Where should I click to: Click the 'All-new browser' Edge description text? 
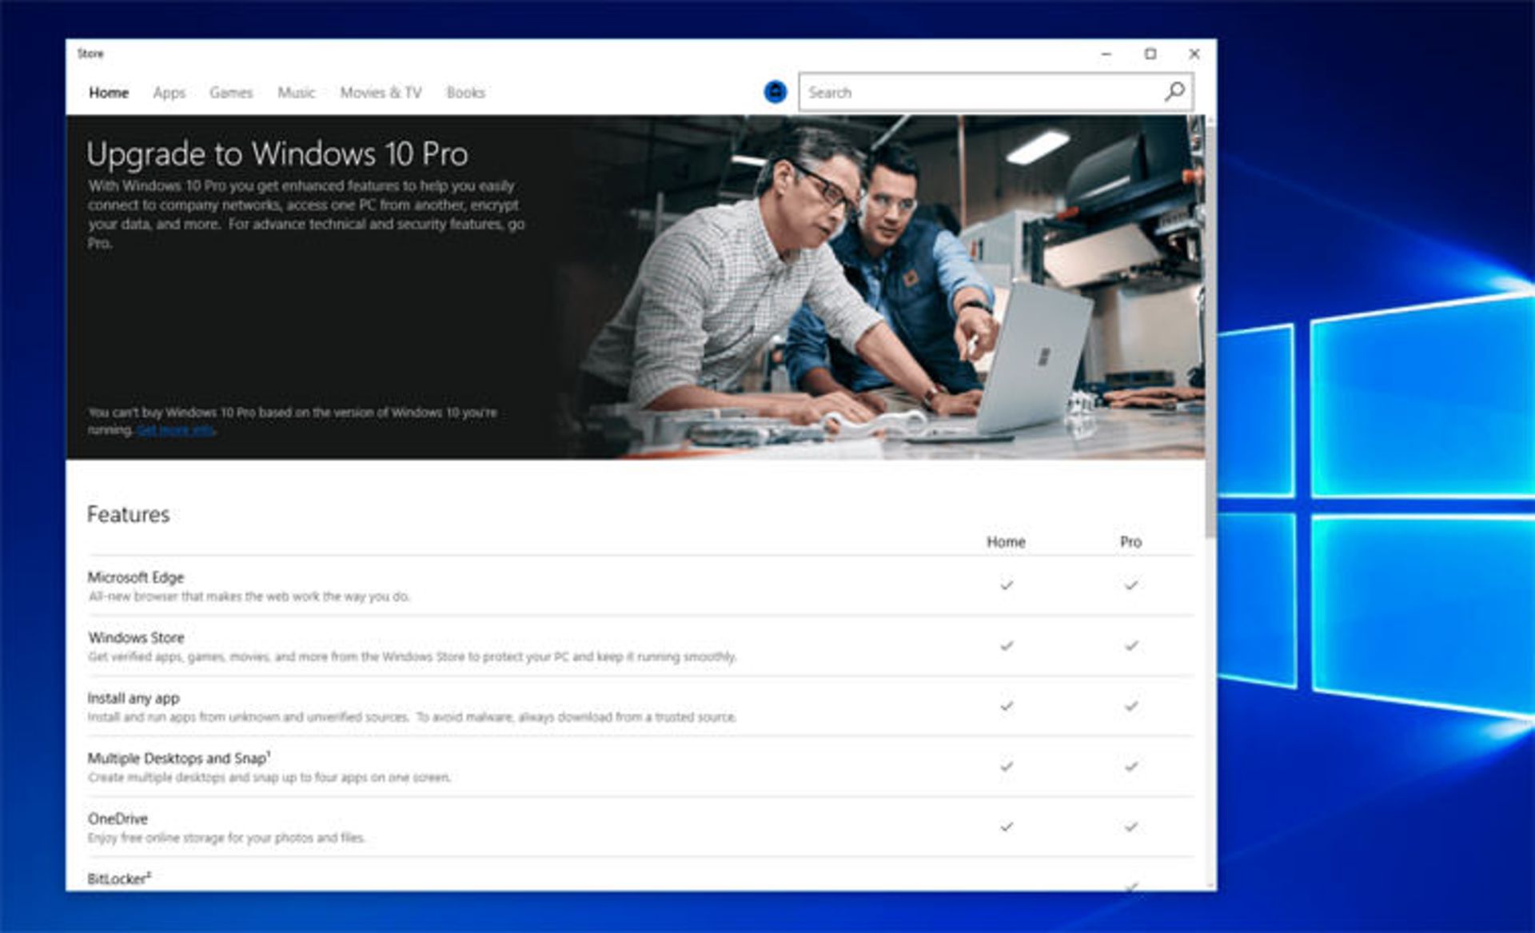pyautogui.click(x=249, y=596)
